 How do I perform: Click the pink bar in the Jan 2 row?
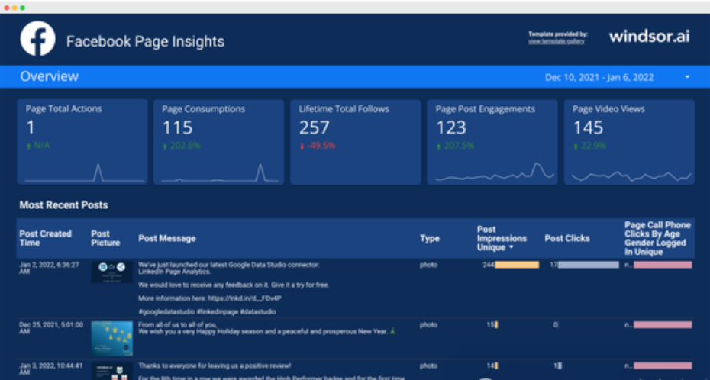point(663,265)
